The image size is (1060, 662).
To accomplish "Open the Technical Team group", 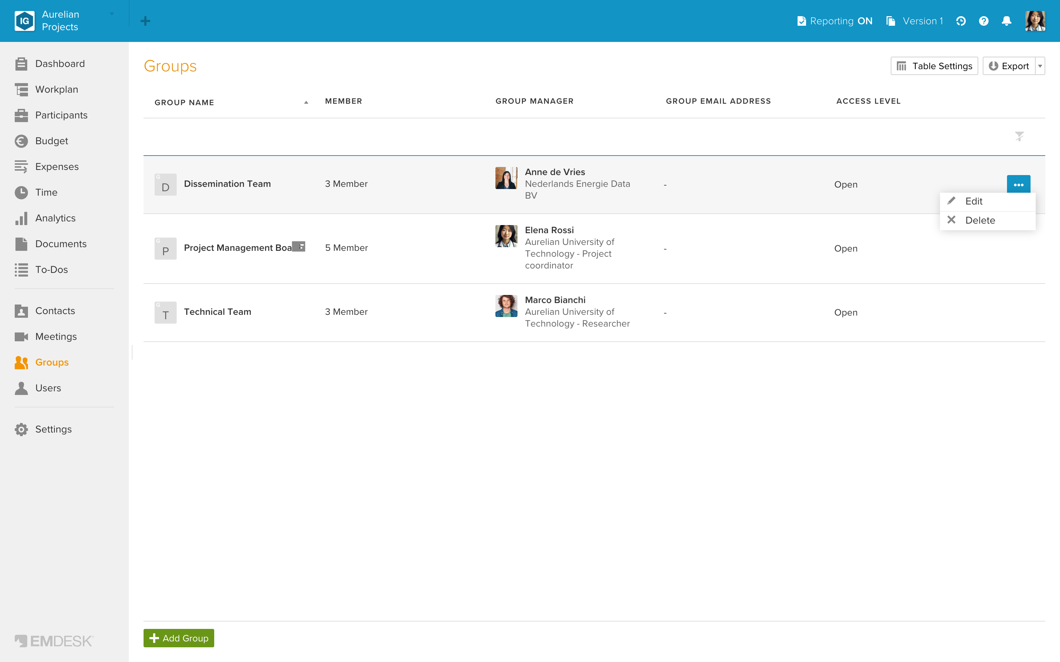I will pos(218,312).
